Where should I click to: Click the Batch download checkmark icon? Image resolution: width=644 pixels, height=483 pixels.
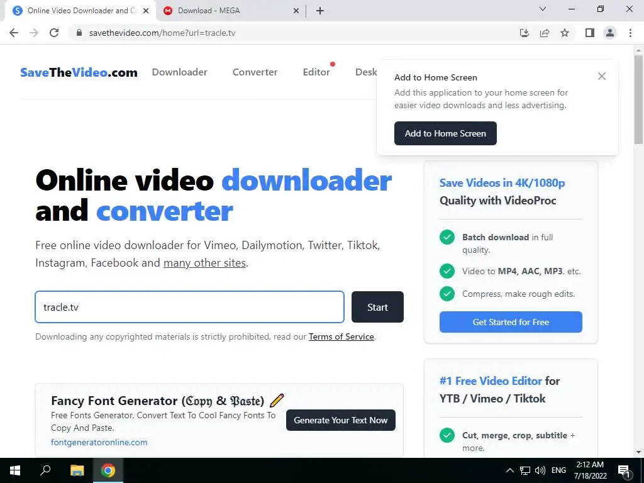click(447, 237)
